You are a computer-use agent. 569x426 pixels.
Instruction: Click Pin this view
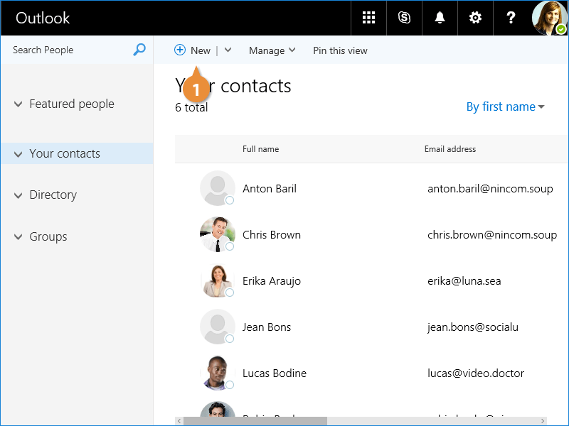[x=340, y=50]
